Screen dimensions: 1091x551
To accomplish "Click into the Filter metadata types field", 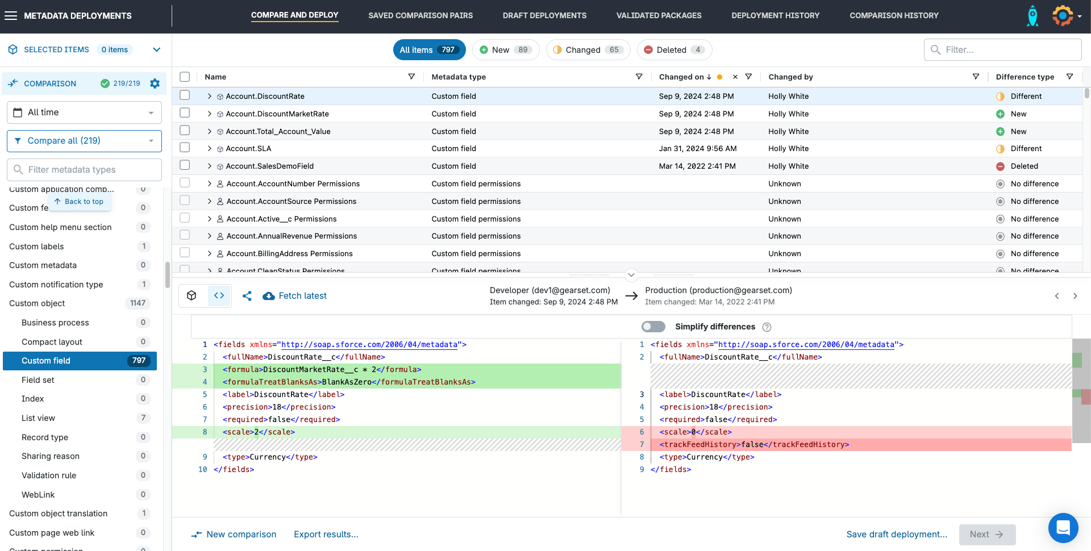I will (84, 170).
